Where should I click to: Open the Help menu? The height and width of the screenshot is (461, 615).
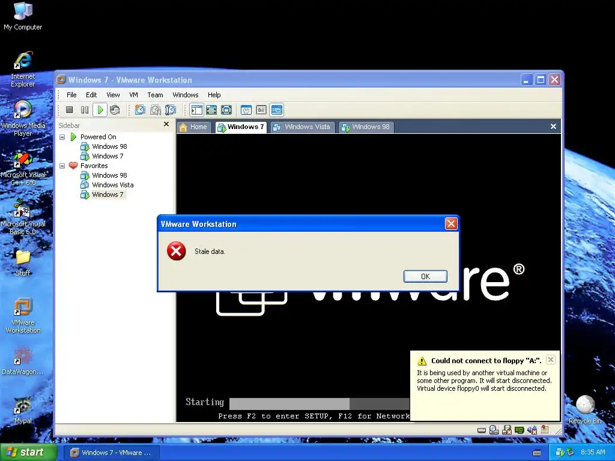click(x=214, y=95)
